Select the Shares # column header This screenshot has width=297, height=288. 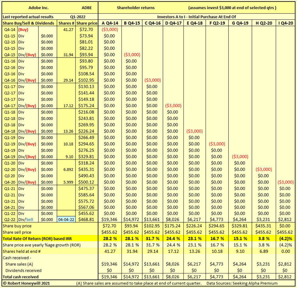tap(66, 23)
